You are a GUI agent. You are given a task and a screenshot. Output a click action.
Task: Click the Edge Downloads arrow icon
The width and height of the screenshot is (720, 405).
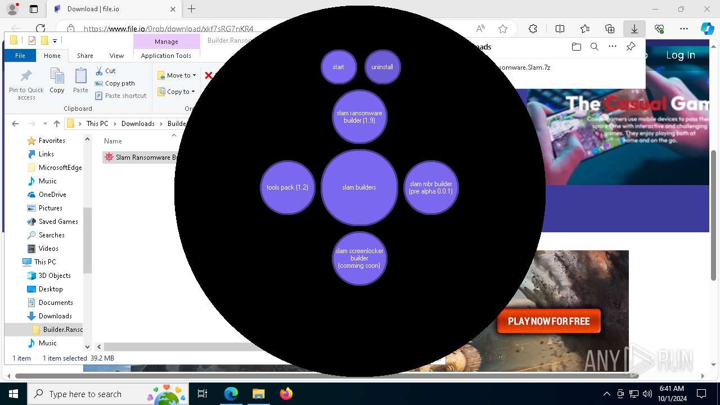pyautogui.click(x=634, y=29)
